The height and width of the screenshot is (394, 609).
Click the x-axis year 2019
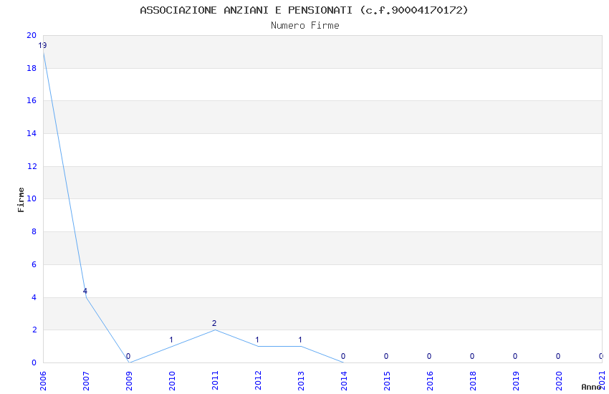point(516,381)
